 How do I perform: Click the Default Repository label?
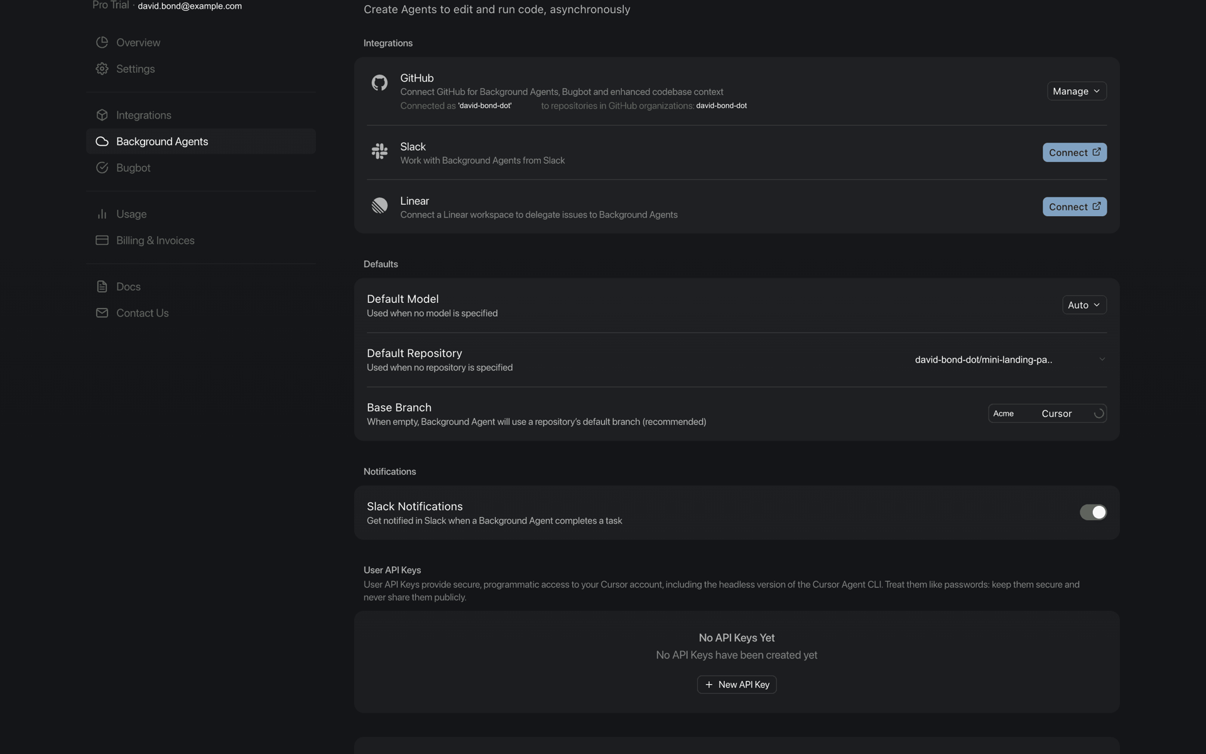click(415, 353)
